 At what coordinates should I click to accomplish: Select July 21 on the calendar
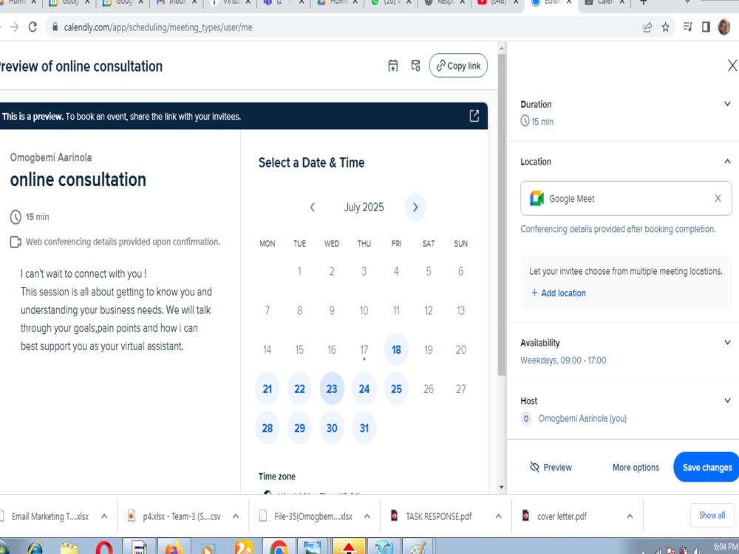pos(268,389)
